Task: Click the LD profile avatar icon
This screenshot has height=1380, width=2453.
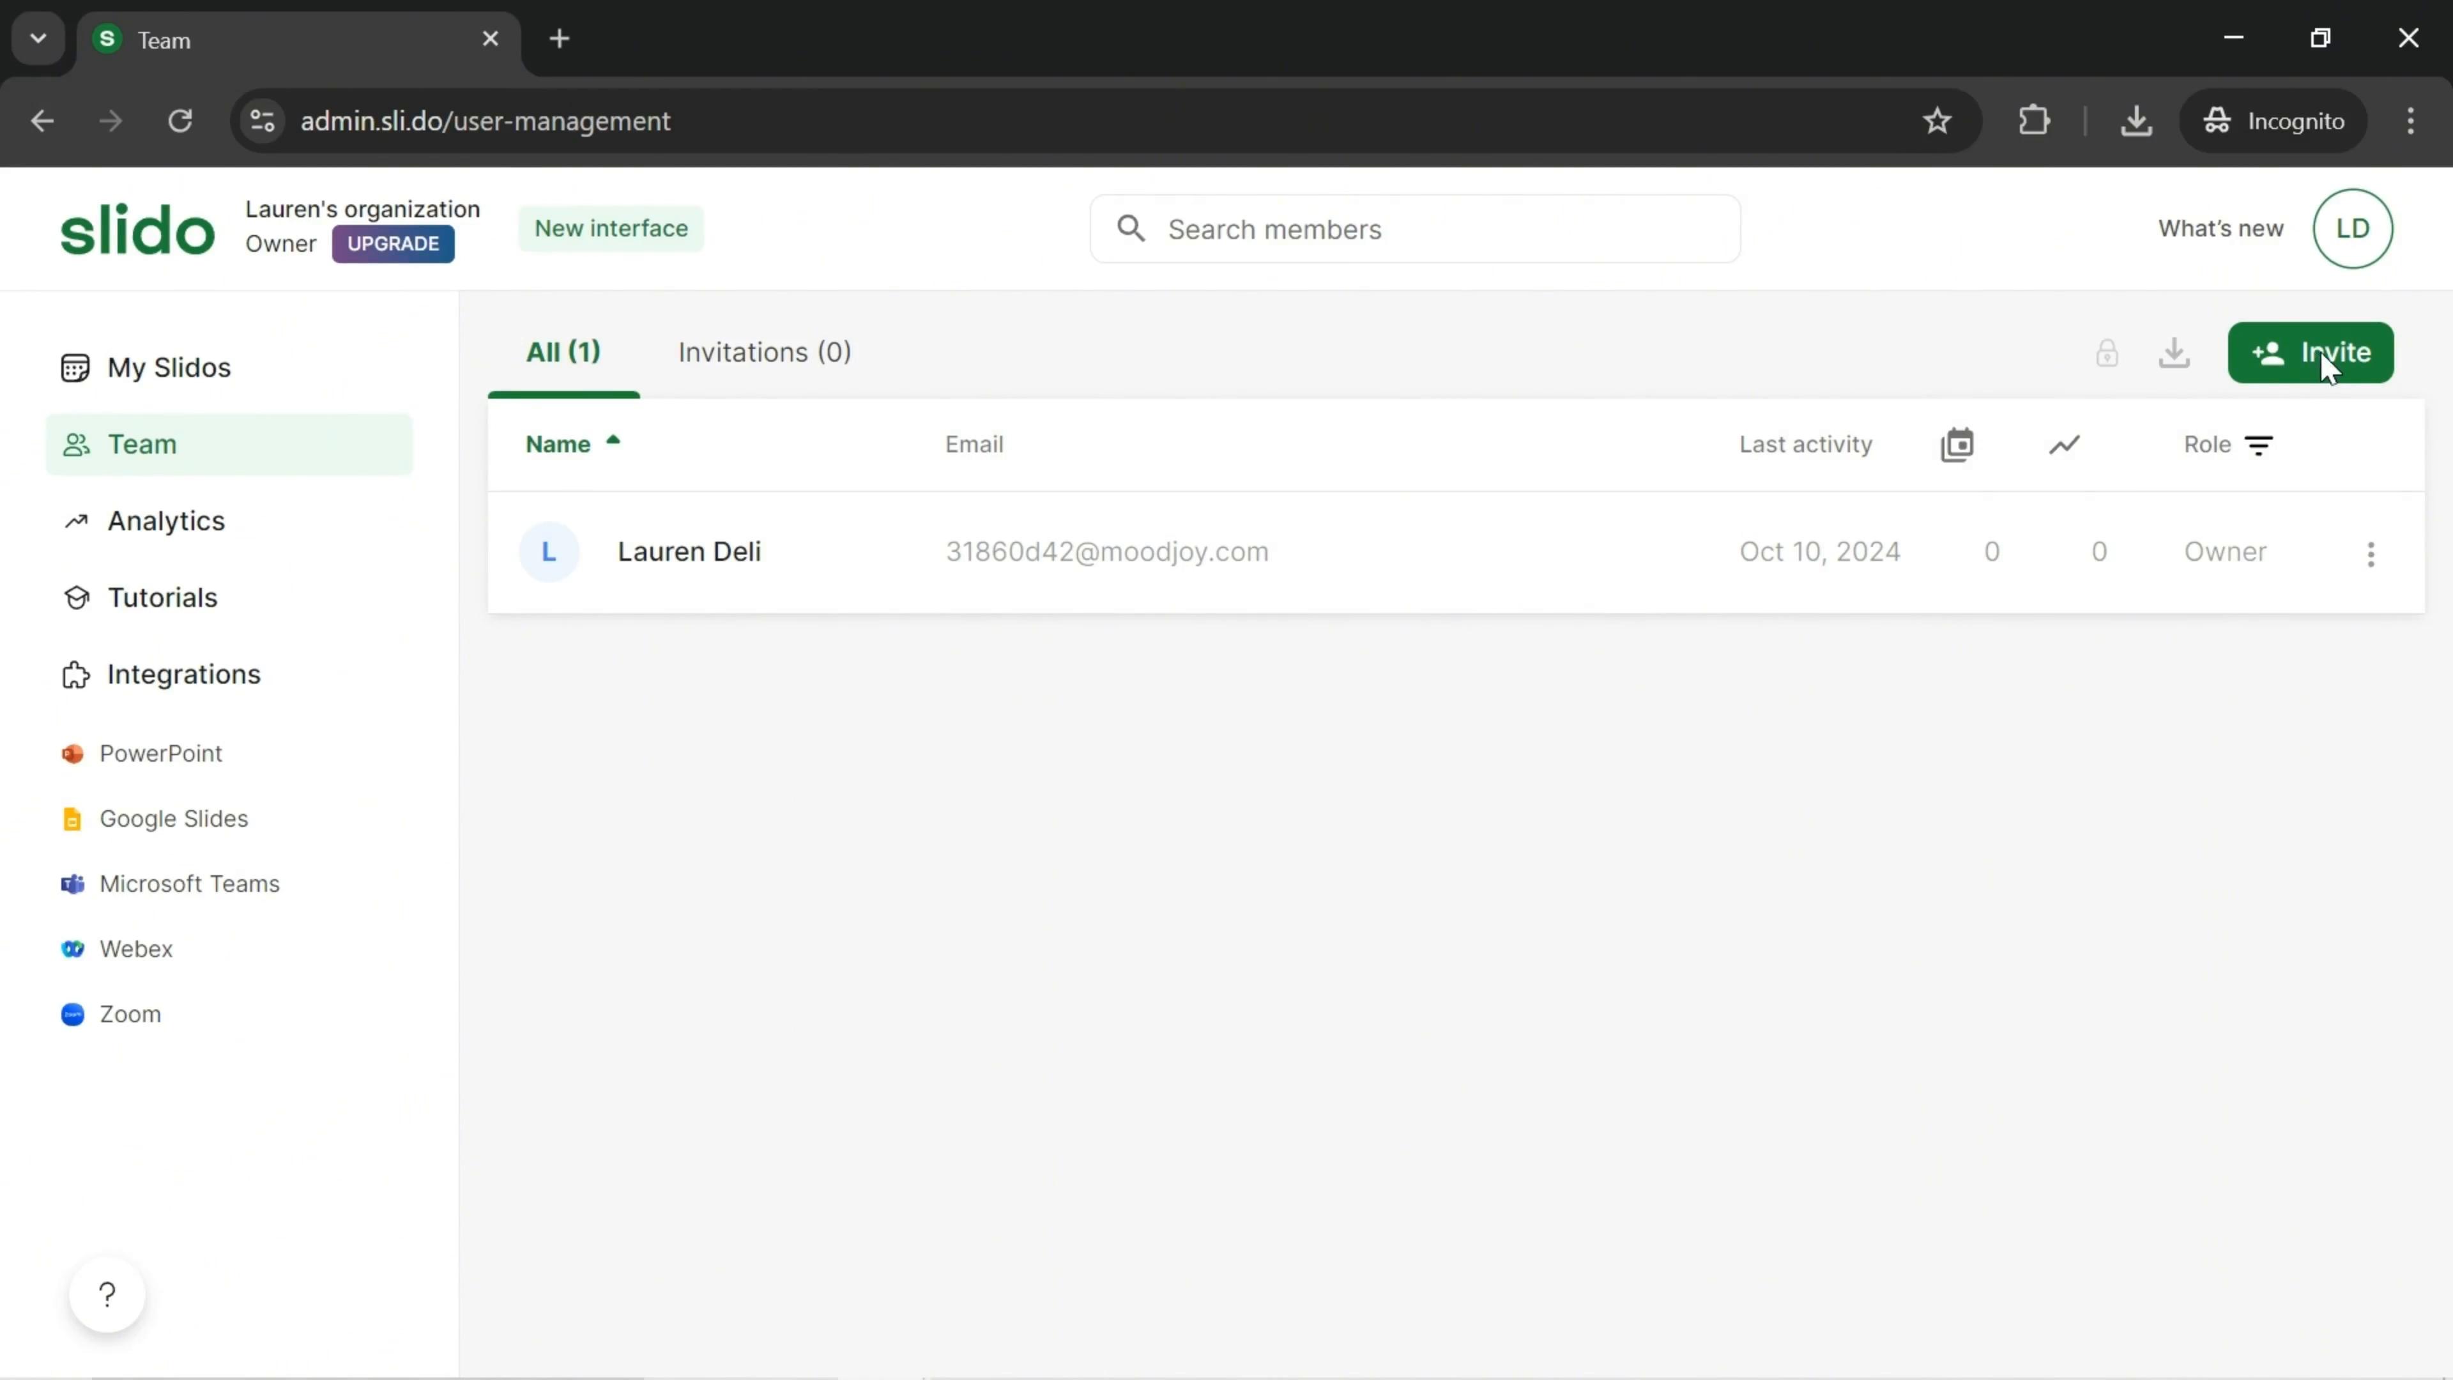Action: point(2353,227)
